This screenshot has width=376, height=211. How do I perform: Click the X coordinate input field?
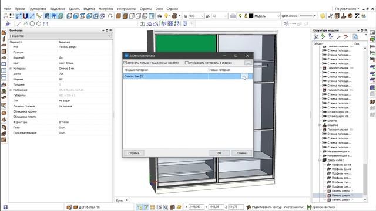click(196, 207)
